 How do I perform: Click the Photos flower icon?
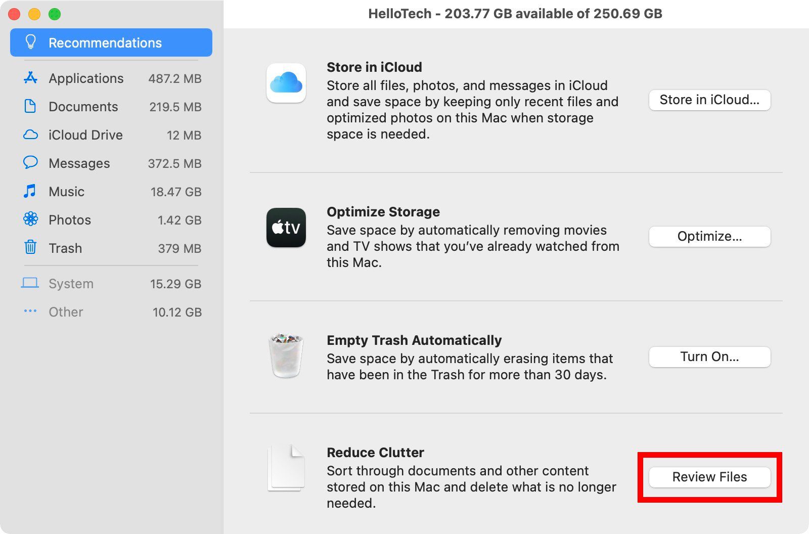30,219
